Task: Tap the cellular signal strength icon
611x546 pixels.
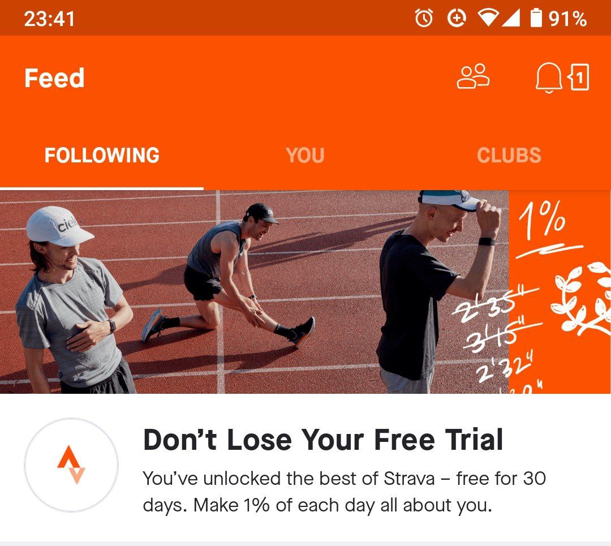Action: pyautogui.click(x=511, y=18)
